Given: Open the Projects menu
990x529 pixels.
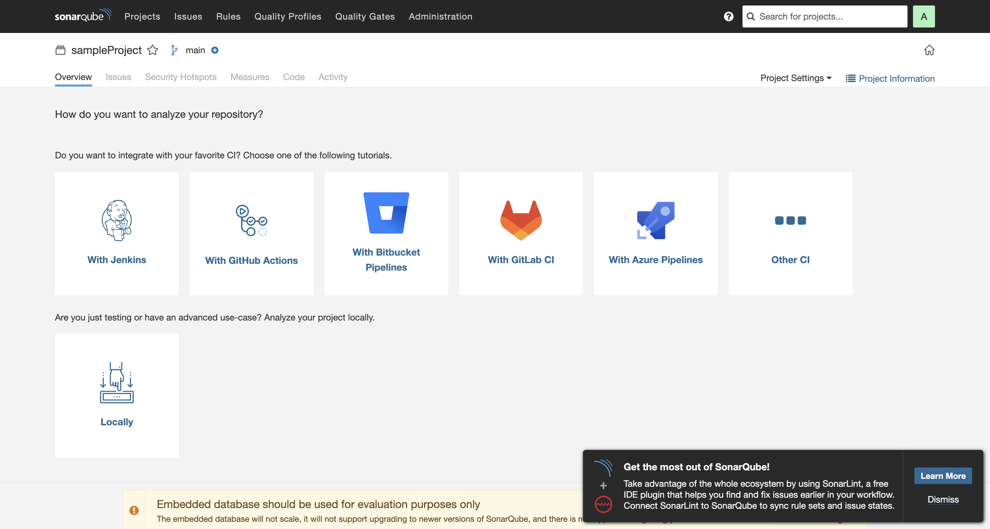Looking at the screenshot, I should point(142,16).
